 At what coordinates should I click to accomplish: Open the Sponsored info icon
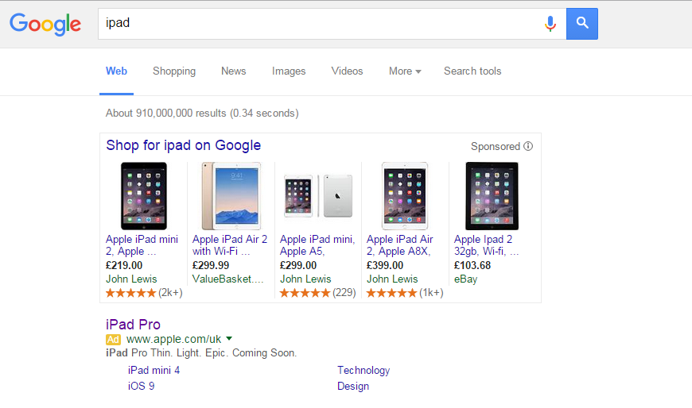click(x=528, y=146)
